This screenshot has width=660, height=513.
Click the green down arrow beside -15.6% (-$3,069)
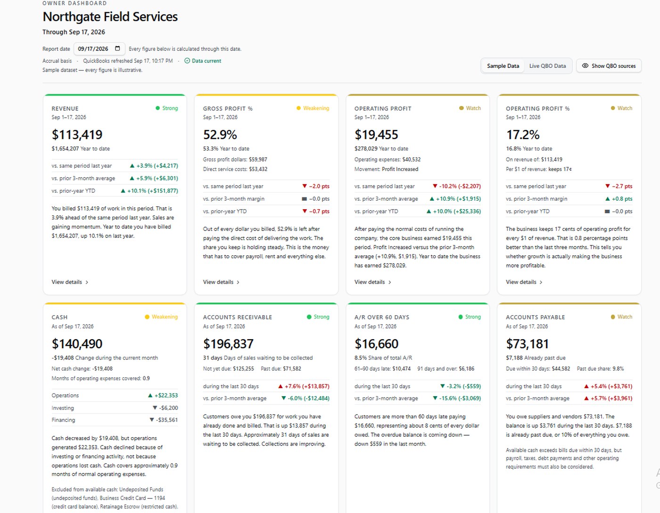pos(435,398)
